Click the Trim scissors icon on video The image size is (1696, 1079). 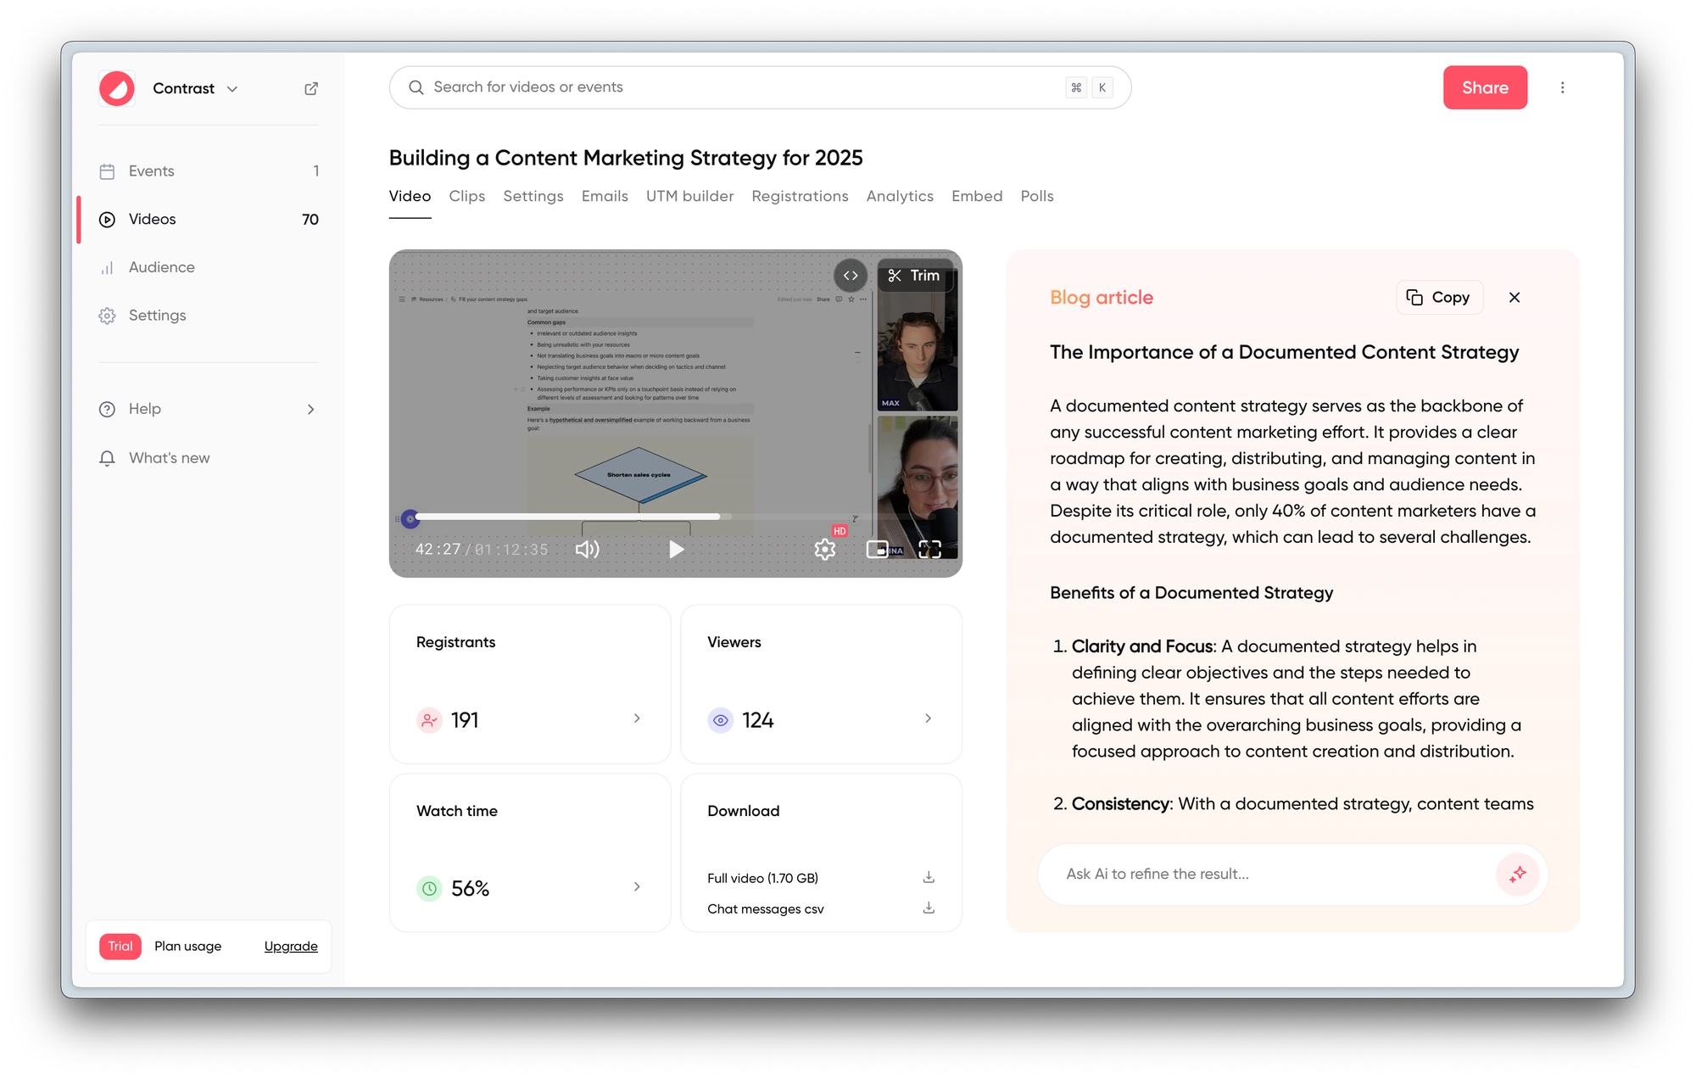pos(895,275)
